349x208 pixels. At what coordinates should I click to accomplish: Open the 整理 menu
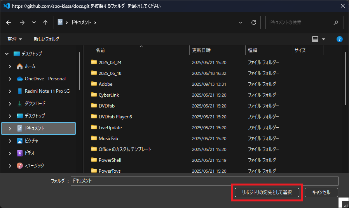coord(15,39)
